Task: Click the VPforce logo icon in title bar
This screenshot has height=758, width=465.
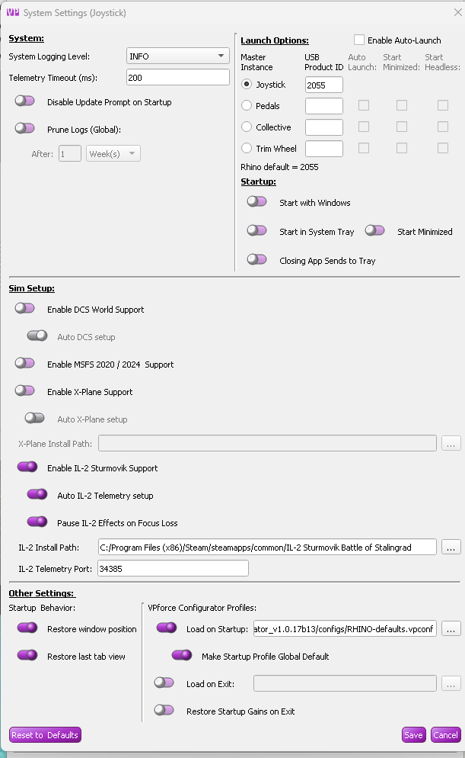Action: 12,12
